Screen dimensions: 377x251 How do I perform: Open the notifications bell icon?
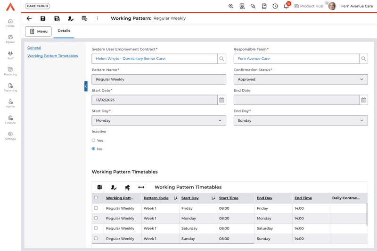(x=286, y=6)
